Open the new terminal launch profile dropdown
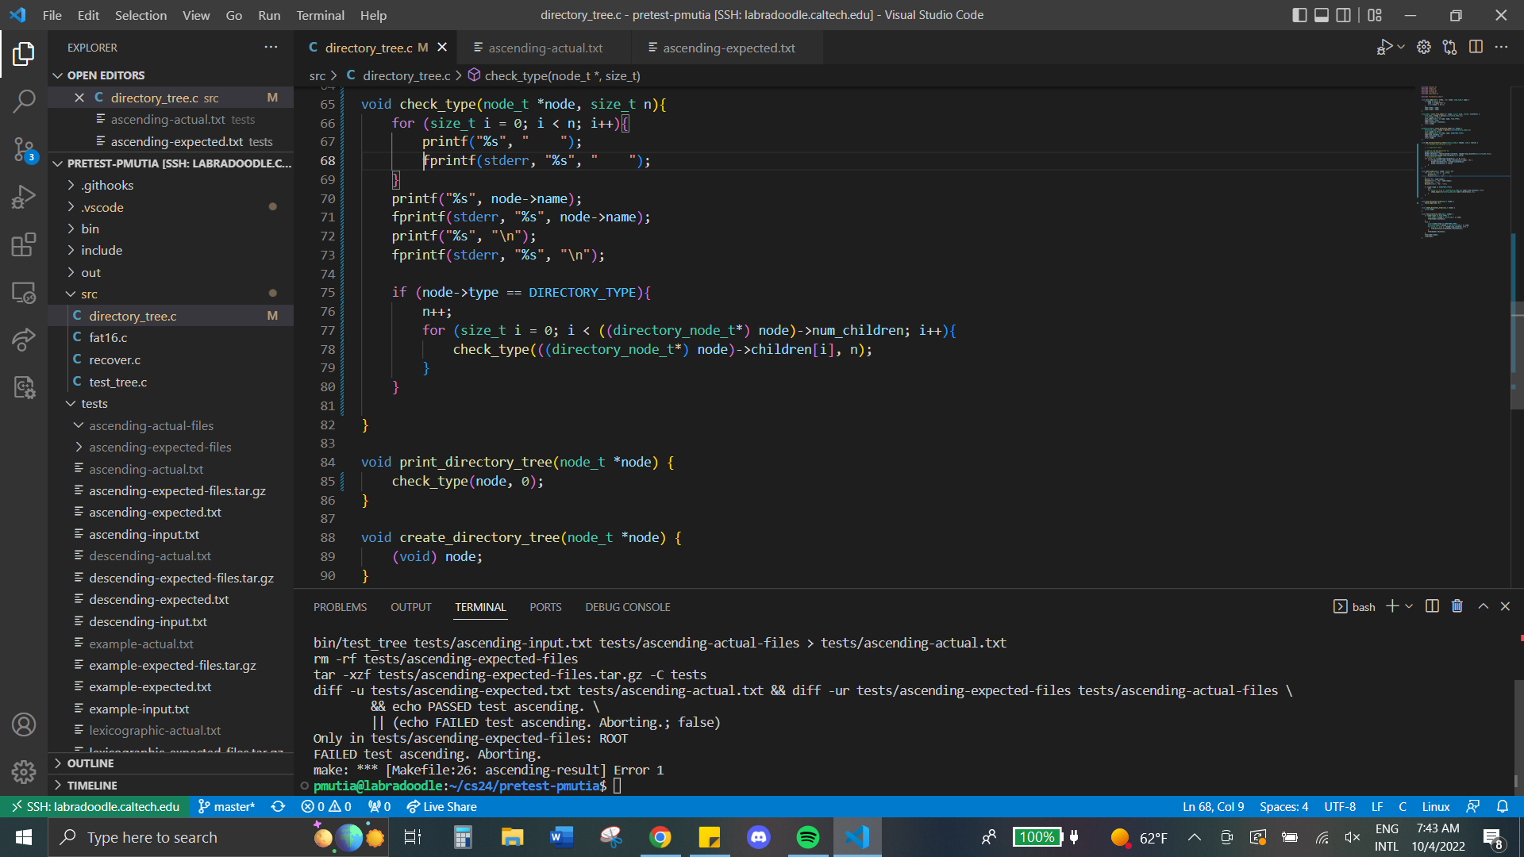The height and width of the screenshot is (857, 1524). click(x=1409, y=606)
